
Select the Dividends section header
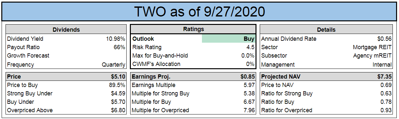[x=66, y=30]
